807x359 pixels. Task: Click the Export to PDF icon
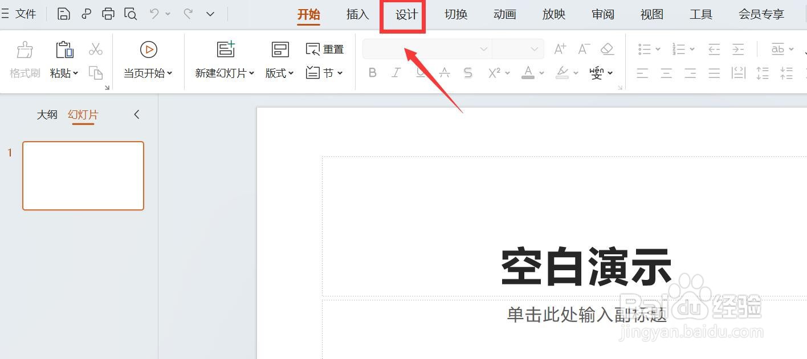coord(86,14)
